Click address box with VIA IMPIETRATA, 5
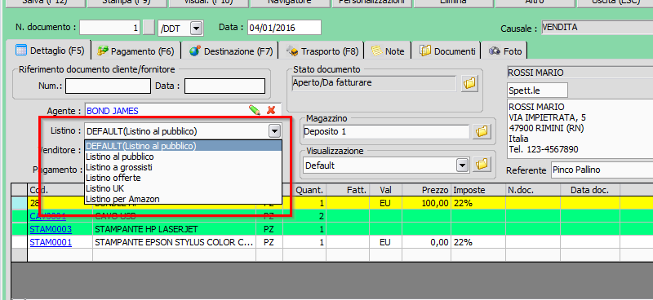653x300 pixels. [x=580, y=129]
